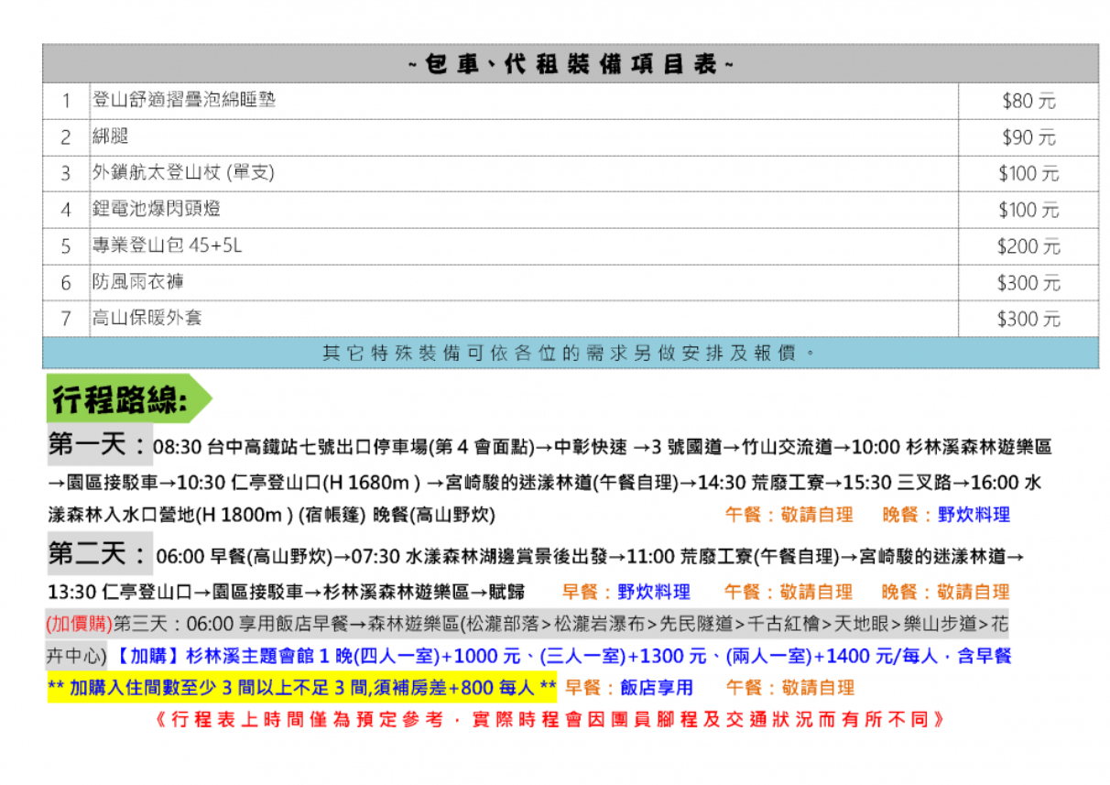Click the 包車、代租裝備項目表 table header
The height and width of the screenshot is (785, 1110).
(570, 64)
